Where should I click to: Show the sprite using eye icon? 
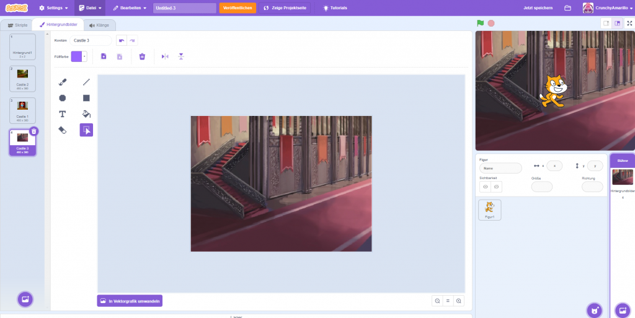pos(485,187)
